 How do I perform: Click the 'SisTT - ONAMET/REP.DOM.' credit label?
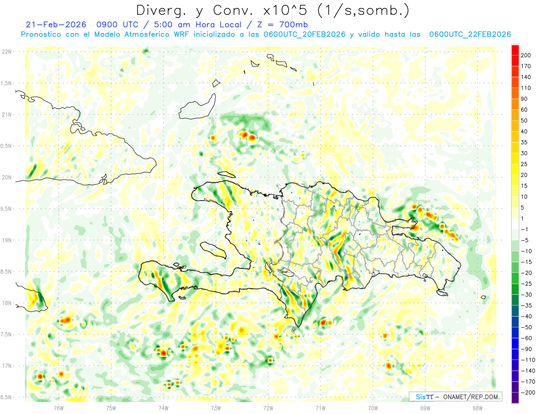pos(455,397)
